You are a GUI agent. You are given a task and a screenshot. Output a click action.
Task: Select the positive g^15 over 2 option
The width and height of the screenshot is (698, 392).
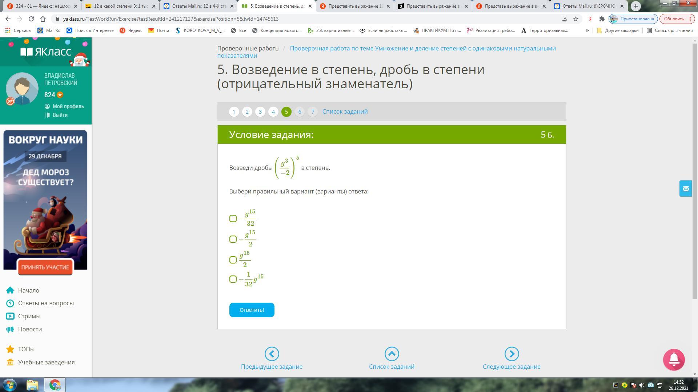(233, 260)
